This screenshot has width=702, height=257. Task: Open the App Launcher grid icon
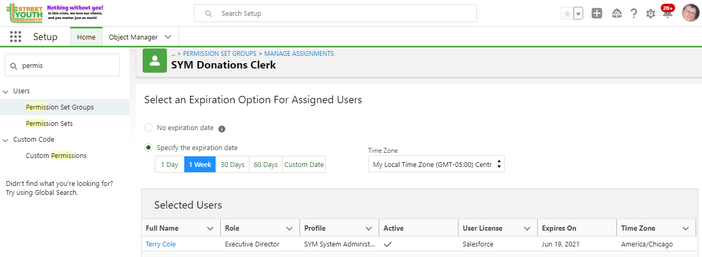pyautogui.click(x=15, y=37)
